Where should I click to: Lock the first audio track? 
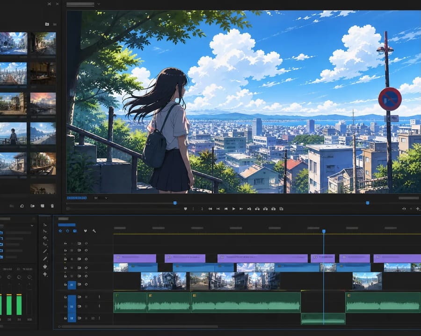coord(65,297)
